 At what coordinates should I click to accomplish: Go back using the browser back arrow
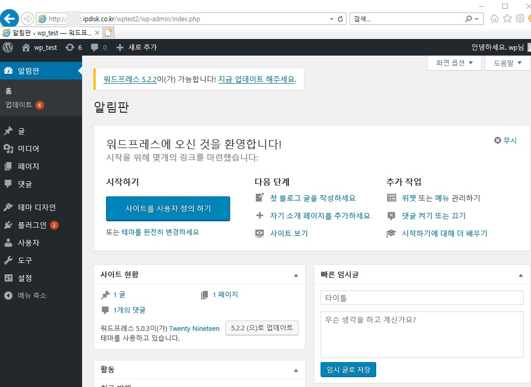point(9,18)
